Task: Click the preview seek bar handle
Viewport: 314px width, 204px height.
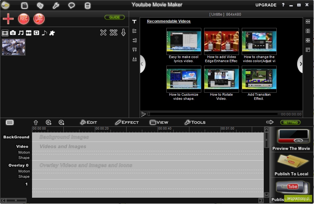Action: 149,114
